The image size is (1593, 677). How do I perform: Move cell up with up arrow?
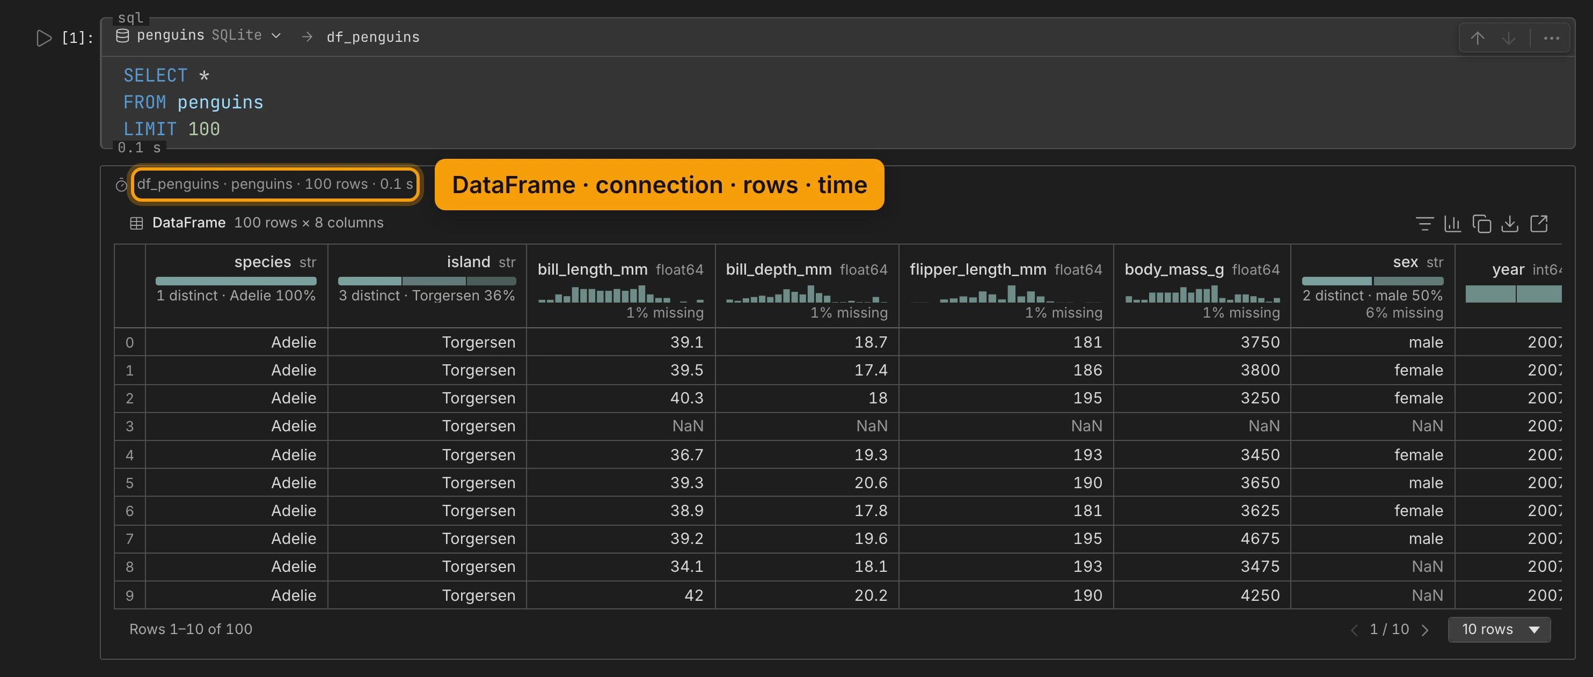coord(1478,38)
